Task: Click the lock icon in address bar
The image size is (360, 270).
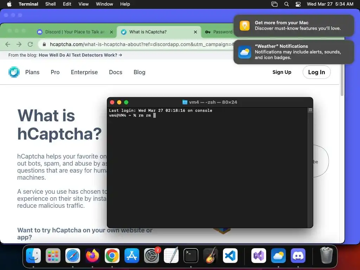Action: click(x=44, y=44)
